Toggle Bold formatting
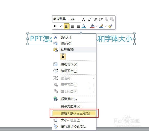Image resolution: width=149 pixels, height=131 pixels. (x=55, y=26)
